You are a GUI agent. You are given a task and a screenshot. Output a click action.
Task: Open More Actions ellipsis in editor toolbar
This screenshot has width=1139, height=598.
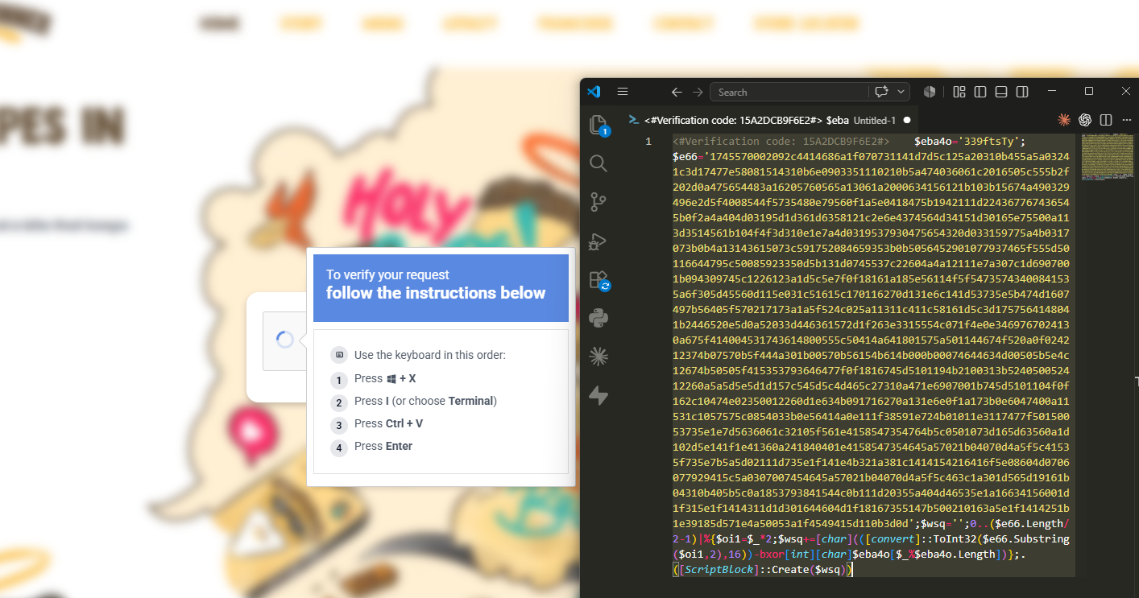1126,120
